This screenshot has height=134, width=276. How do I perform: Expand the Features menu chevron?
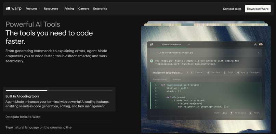[x=39, y=9]
